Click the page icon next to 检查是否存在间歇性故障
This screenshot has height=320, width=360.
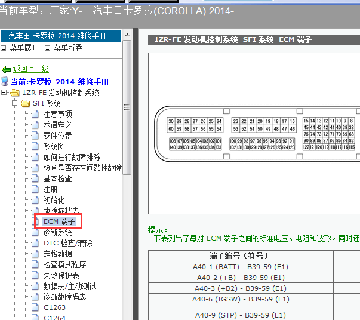coord(35,168)
